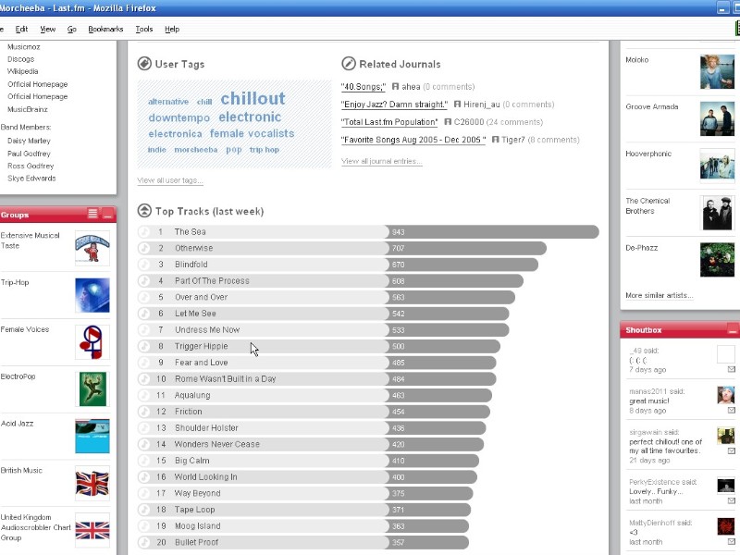
Task: Open the Trip-Hop group image
Action: click(92, 295)
